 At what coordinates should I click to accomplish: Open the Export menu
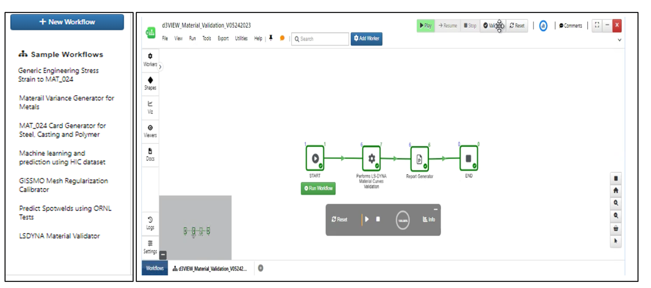pyautogui.click(x=223, y=38)
